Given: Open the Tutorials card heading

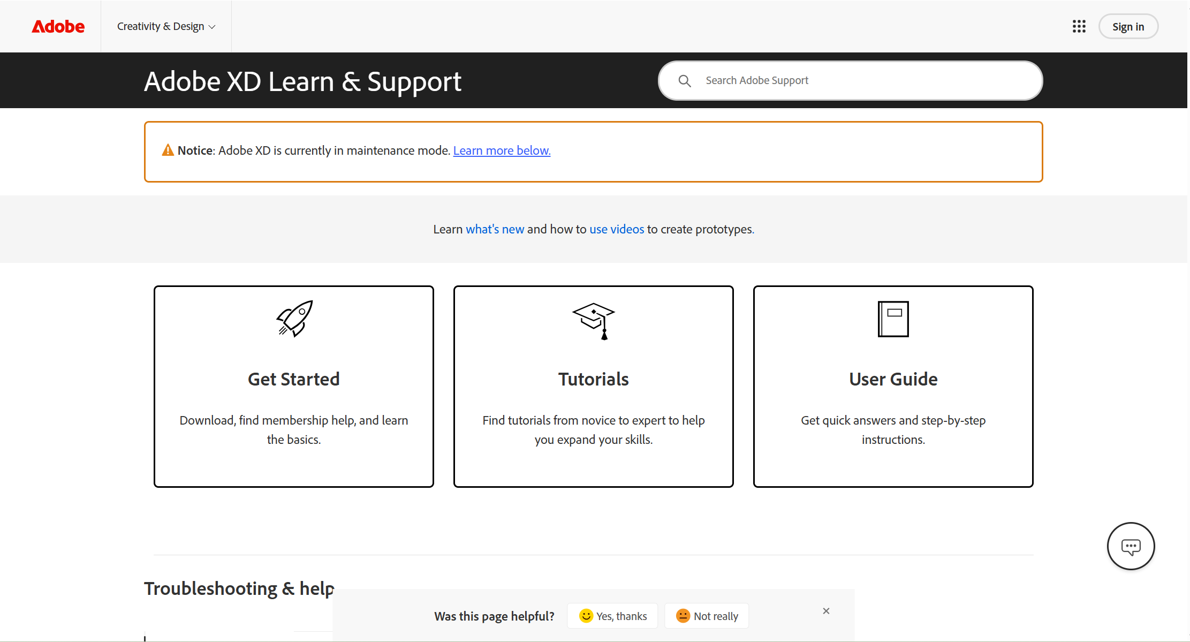Looking at the screenshot, I should 594,379.
